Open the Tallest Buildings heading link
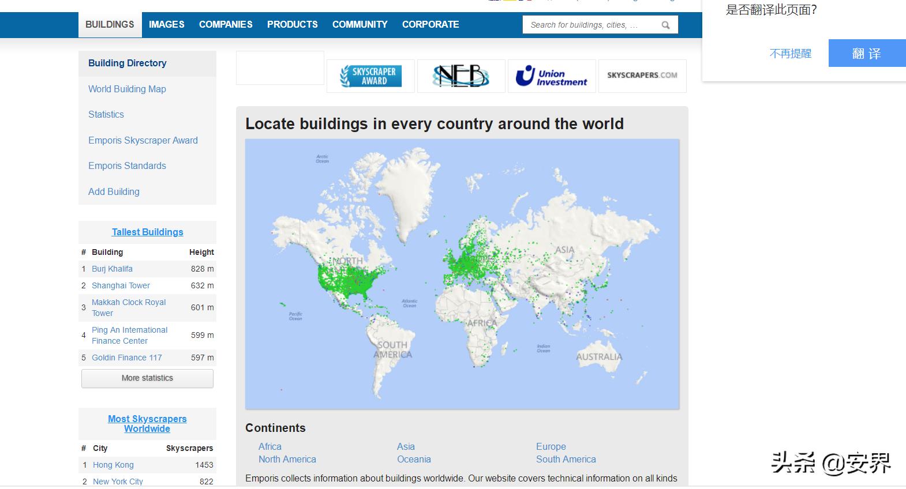Viewport: 906px width, 489px height. point(147,232)
